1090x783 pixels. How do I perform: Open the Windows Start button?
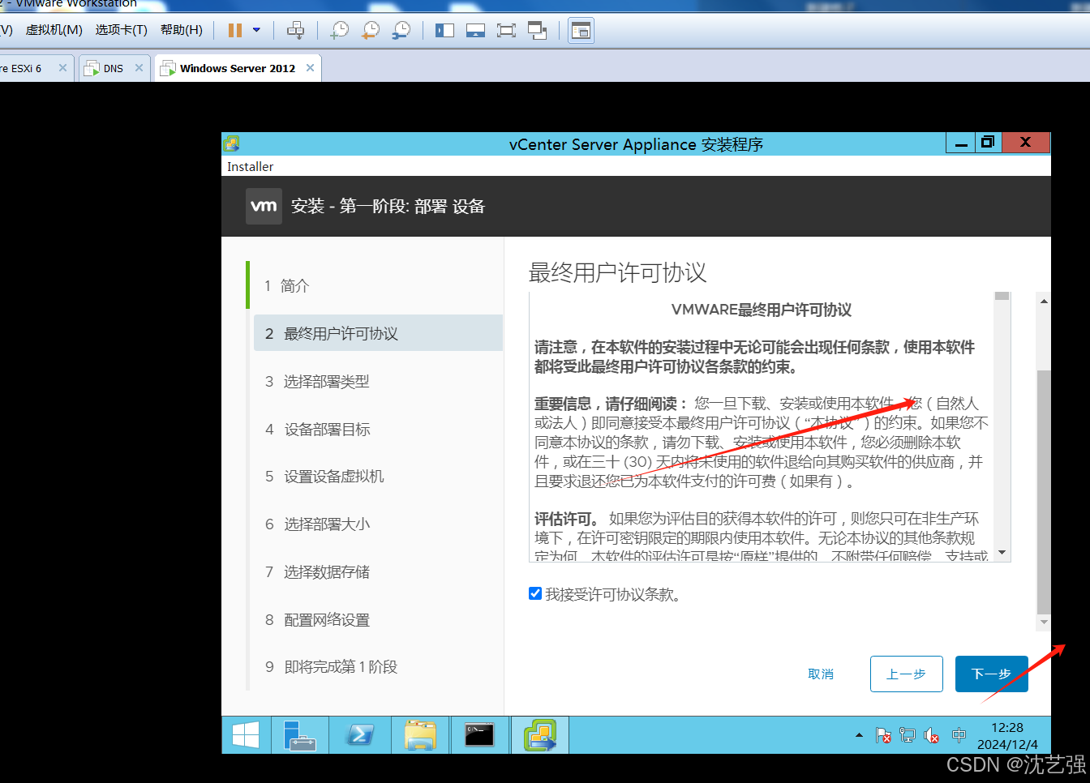coord(246,734)
